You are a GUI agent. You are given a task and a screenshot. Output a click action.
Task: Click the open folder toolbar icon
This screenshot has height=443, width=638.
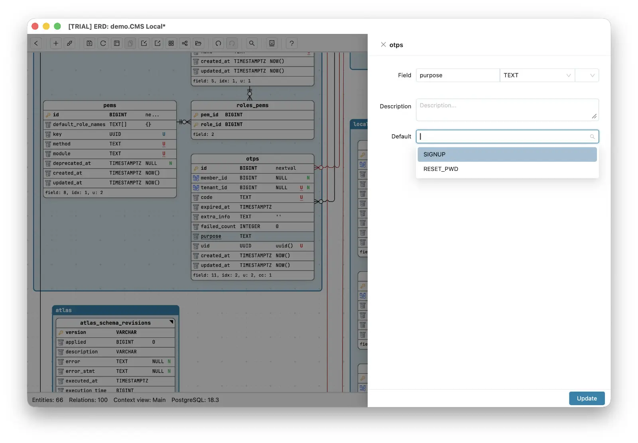198,43
